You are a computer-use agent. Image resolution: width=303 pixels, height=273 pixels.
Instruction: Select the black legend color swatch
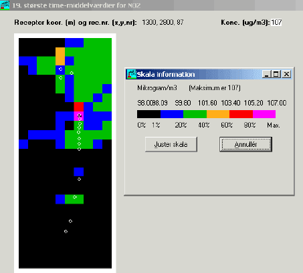pos(148,114)
